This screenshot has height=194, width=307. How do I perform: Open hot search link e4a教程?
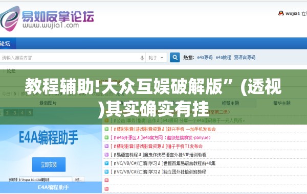(x=223, y=58)
